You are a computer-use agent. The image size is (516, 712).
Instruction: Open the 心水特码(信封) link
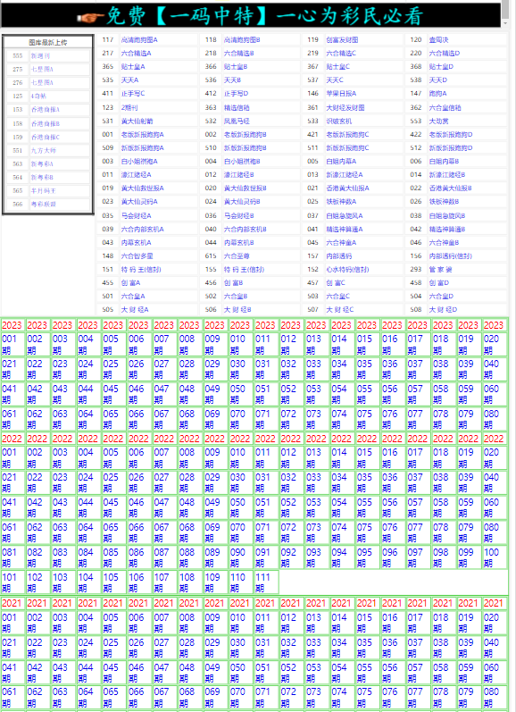click(347, 270)
